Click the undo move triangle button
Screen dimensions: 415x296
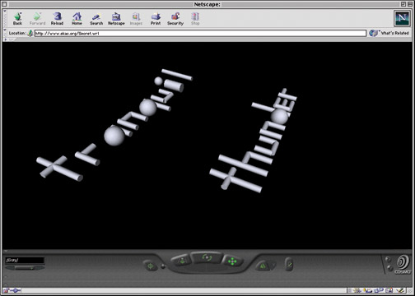263,266
